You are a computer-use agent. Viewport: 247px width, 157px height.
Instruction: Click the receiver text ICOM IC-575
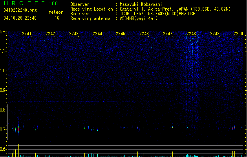point(133,14)
